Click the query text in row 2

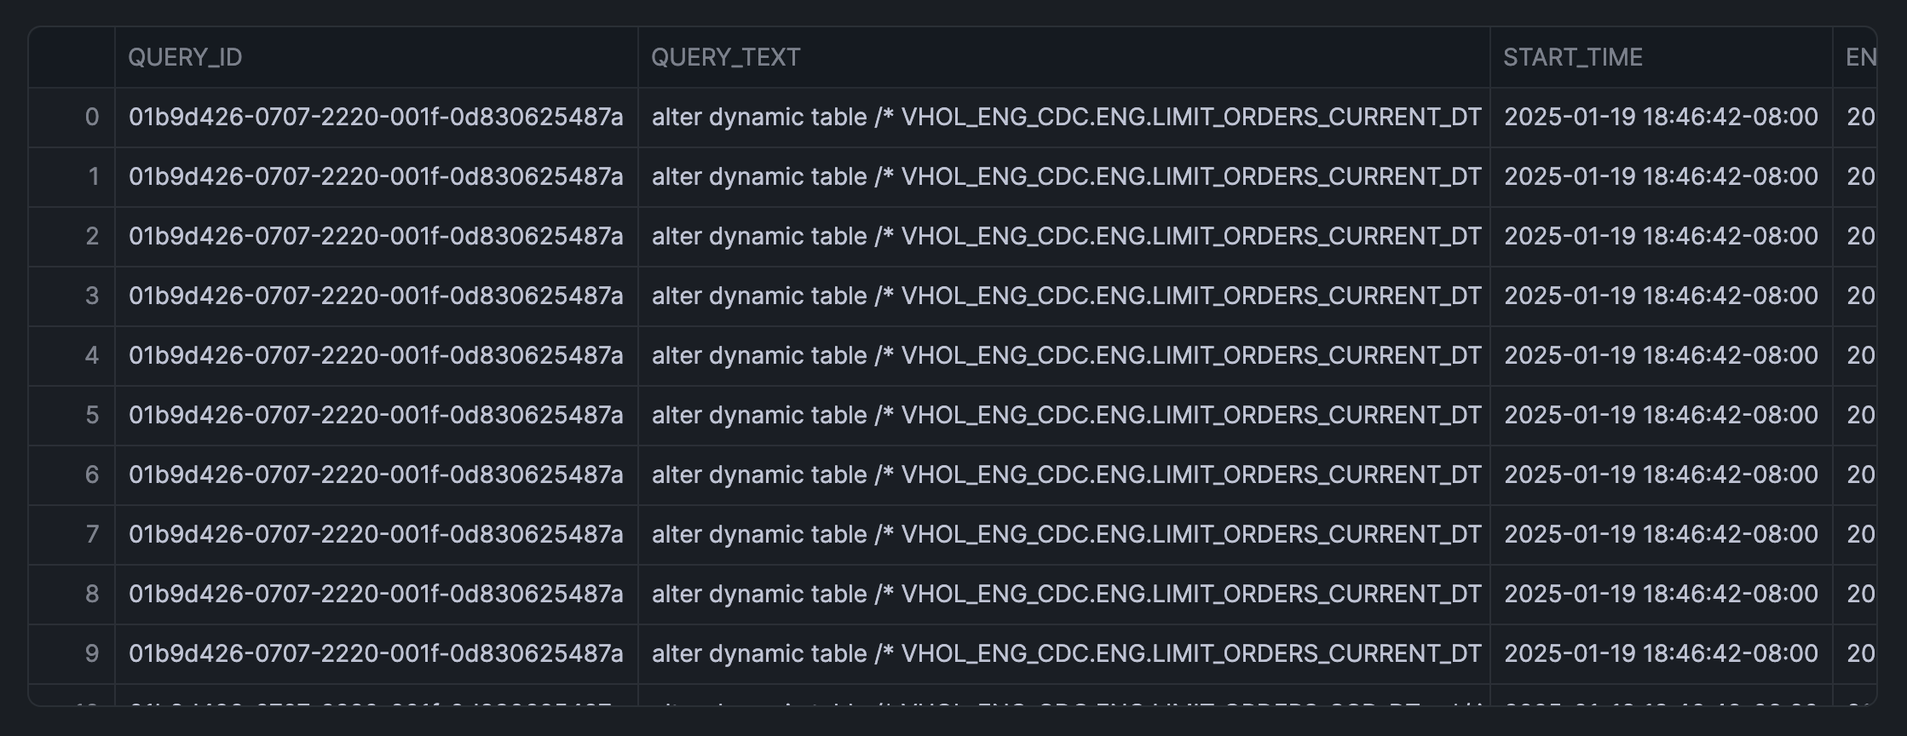click(x=1066, y=236)
